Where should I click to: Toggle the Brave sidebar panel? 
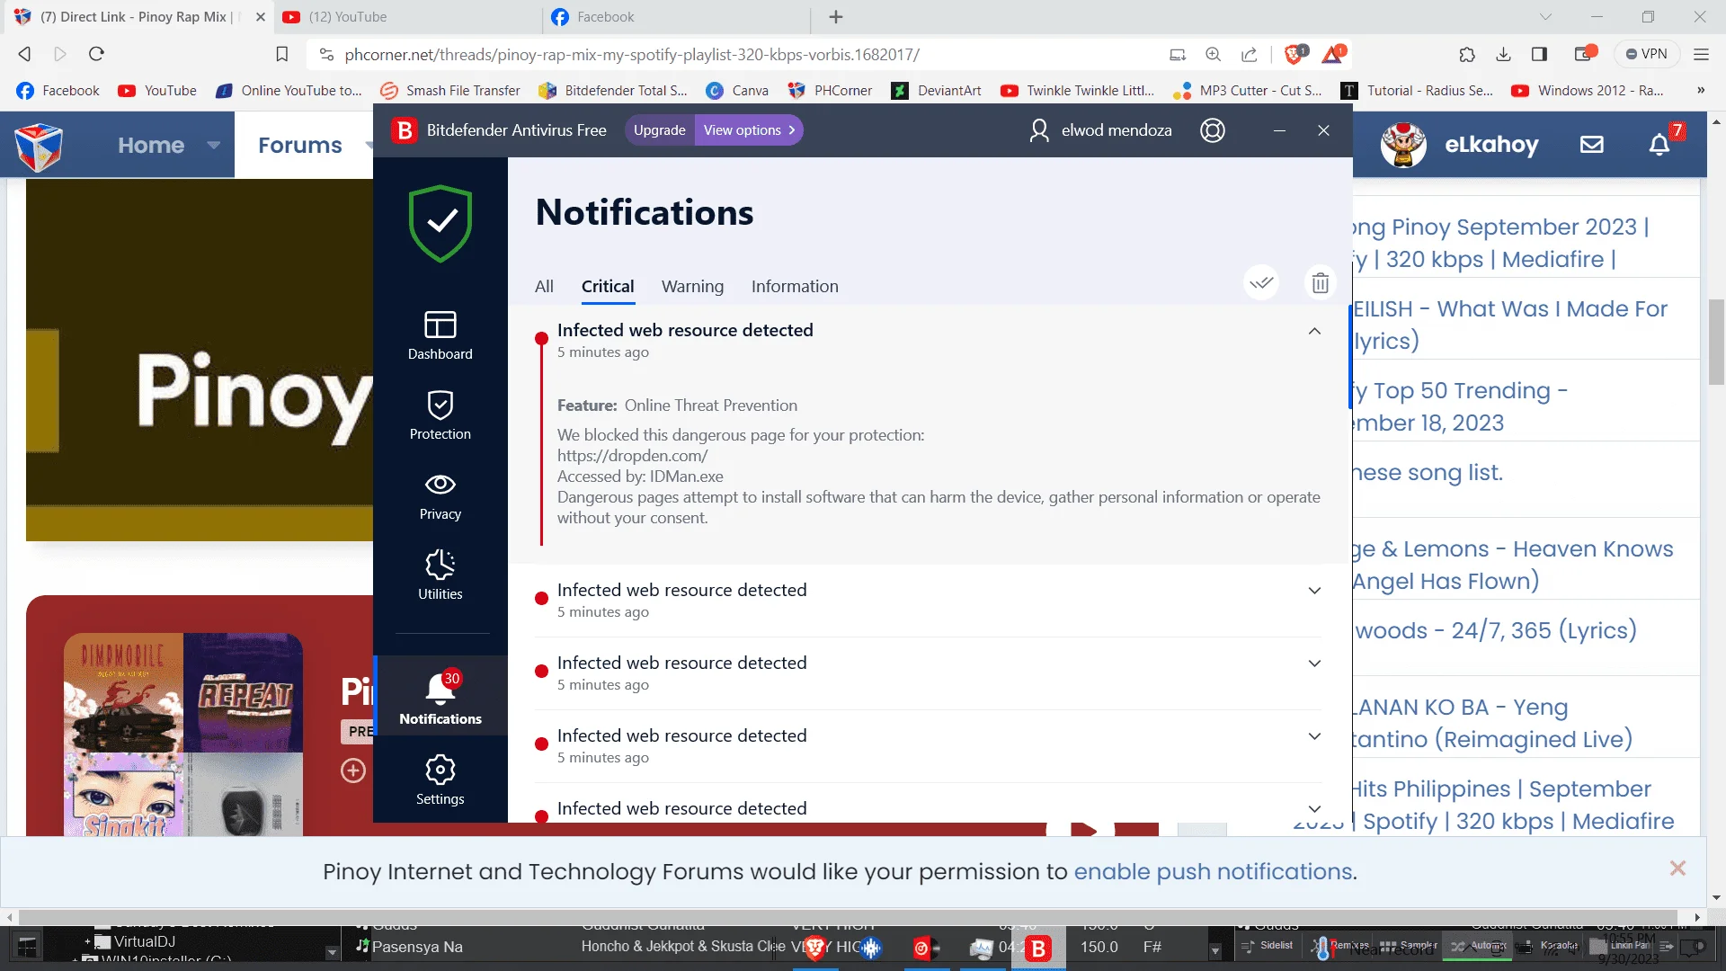tap(1539, 54)
